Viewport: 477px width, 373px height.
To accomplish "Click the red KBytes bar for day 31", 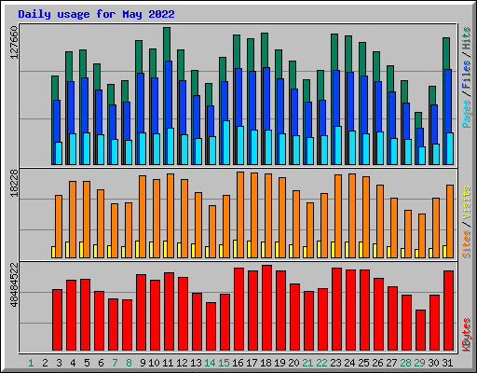I will pyautogui.click(x=448, y=311).
